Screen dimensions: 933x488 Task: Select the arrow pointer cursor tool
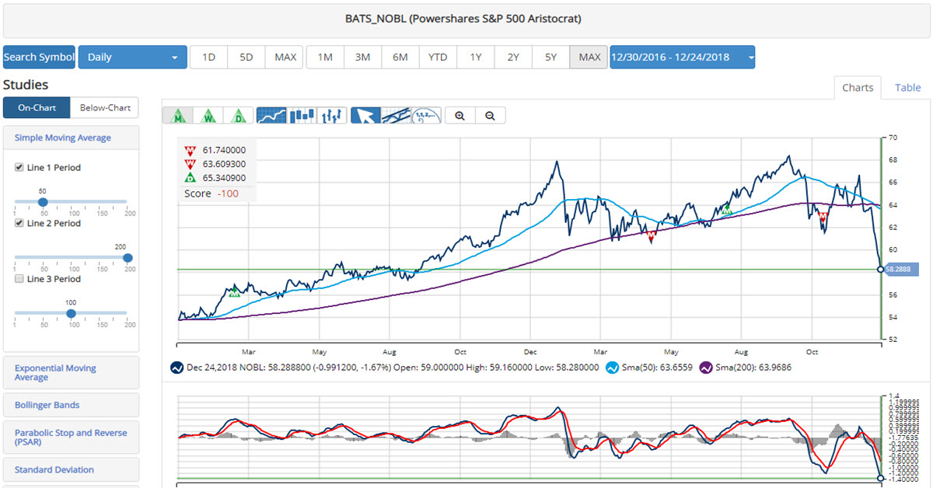(x=365, y=116)
